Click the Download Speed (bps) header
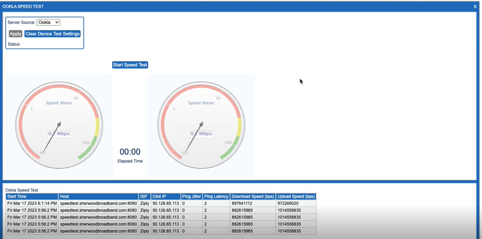The width and height of the screenshot is (482, 239). point(253,196)
